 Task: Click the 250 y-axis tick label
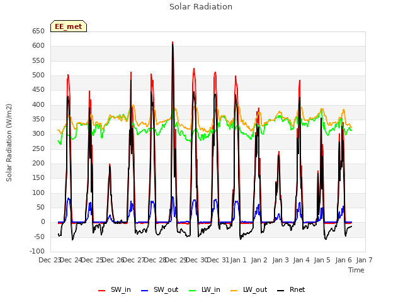coord(38,148)
